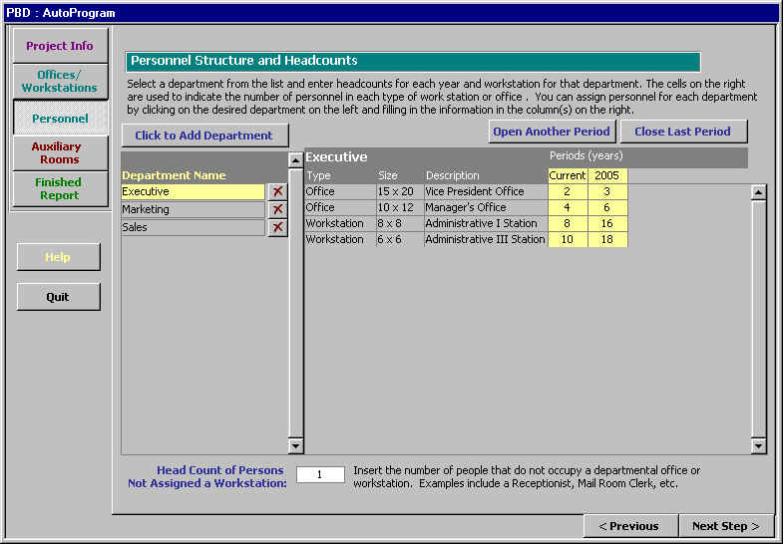This screenshot has width=783, height=544.
Task: Delete the Executive department with red X
Action: tap(277, 191)
